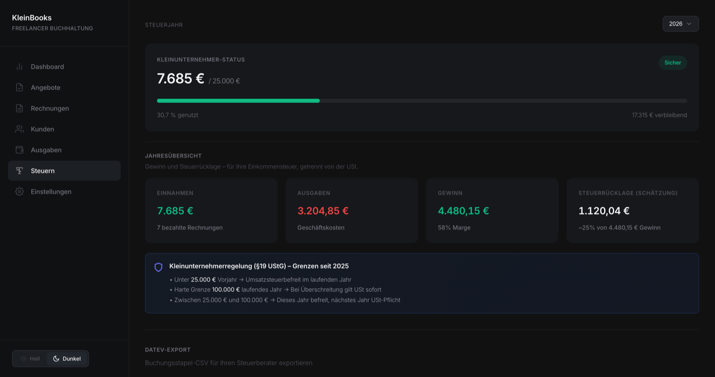Image resolution: width=715 pixels, height=377 pixels.
Task: Click the shield icon in Kleinunternehmerregelung box
Action: tap(158, 267)
